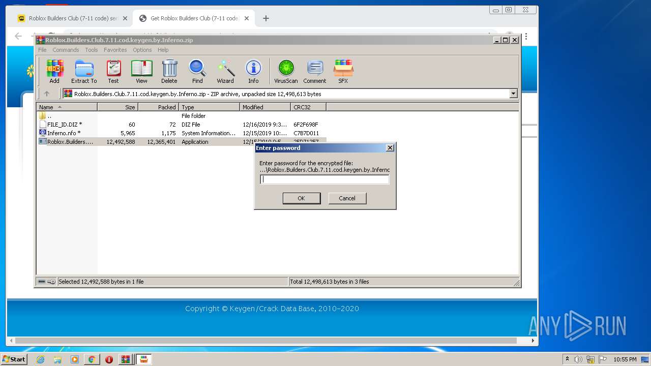Open the Options menu
Viewport: 651px width, 366px height.
[x=142, y=50]
